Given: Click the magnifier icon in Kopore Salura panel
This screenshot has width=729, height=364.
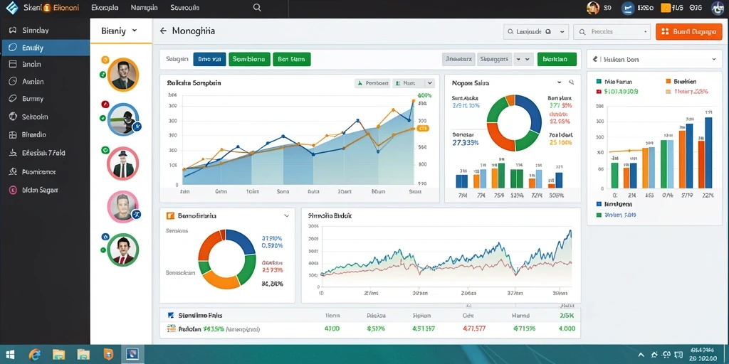Looking at the screenshot, I should pyautogui.click(x=572, y=82).
